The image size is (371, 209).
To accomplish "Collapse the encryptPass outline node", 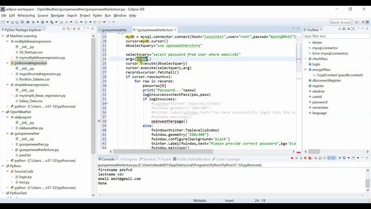I will 305,70.
